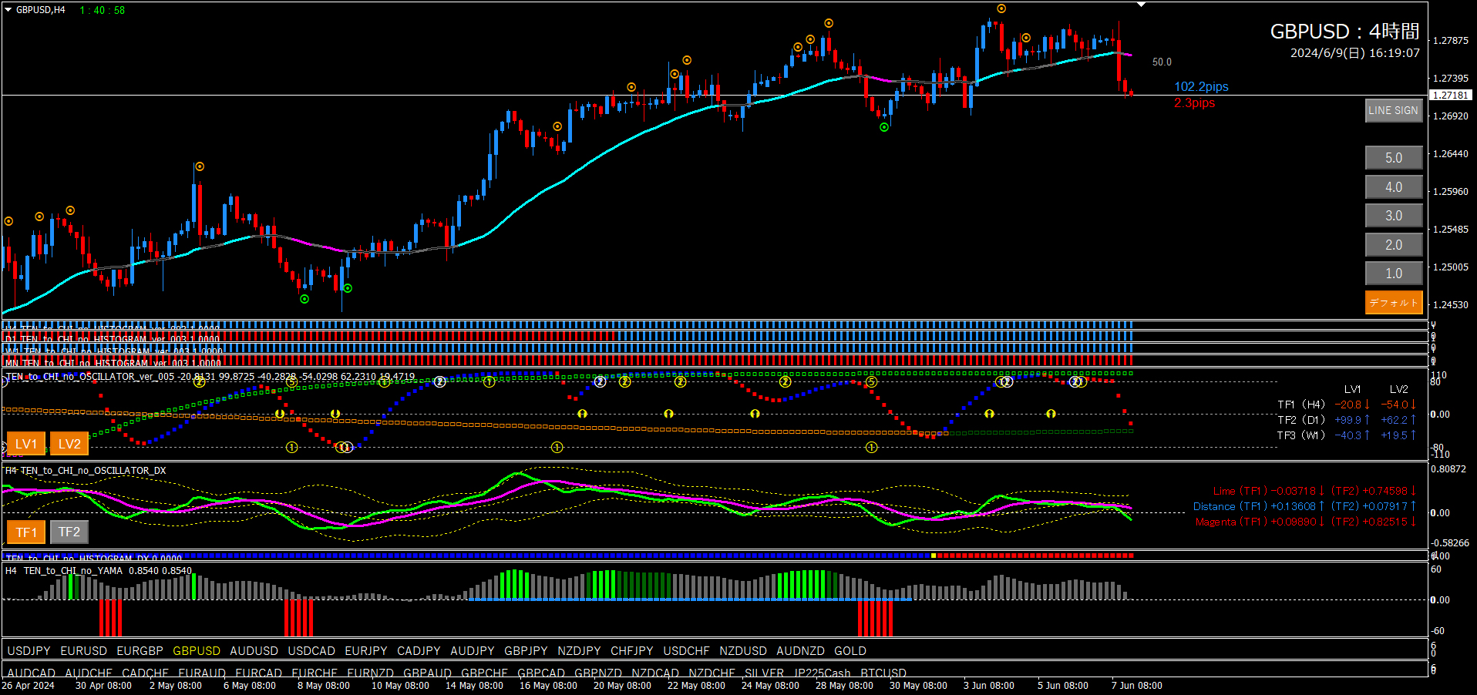Switch chart to NZDUSD
The width and height of the screenshot is (1477, 695).
point(743,651)
